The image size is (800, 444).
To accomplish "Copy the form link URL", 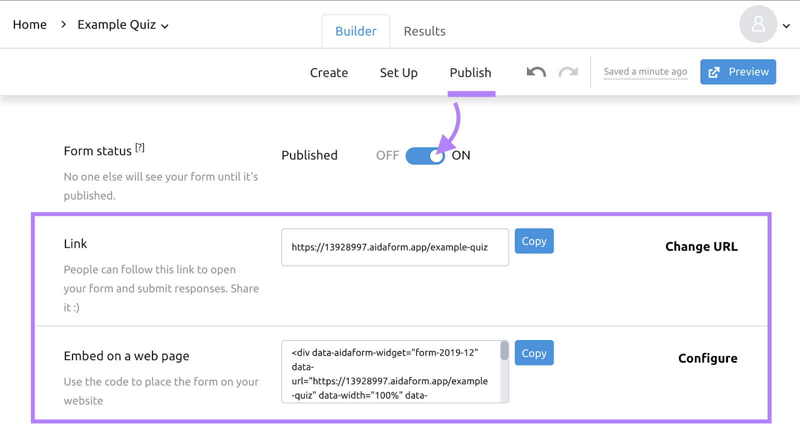I will (534, 241).
